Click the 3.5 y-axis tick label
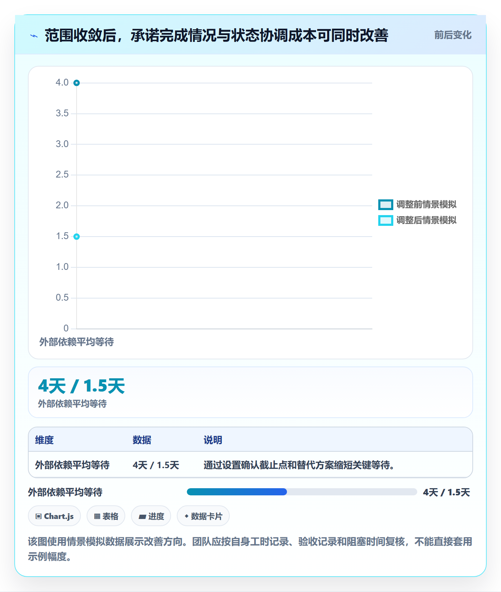Image resolution: width=501 pixels, height=592 pixels. [x=62, y=113]
